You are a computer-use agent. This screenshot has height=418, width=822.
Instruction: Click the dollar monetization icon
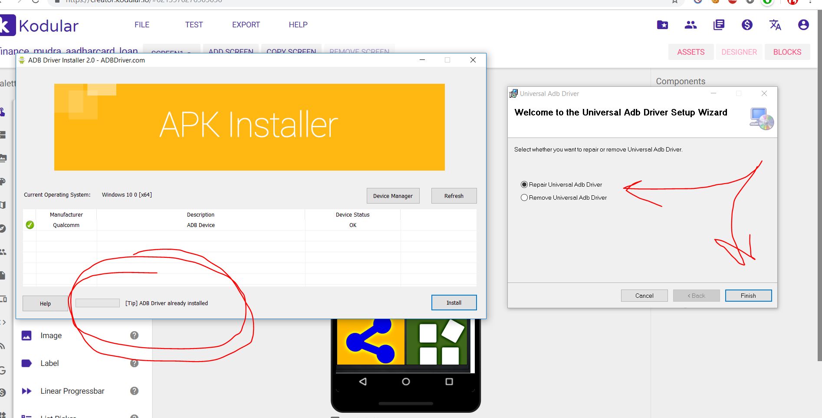click(747, 25)
